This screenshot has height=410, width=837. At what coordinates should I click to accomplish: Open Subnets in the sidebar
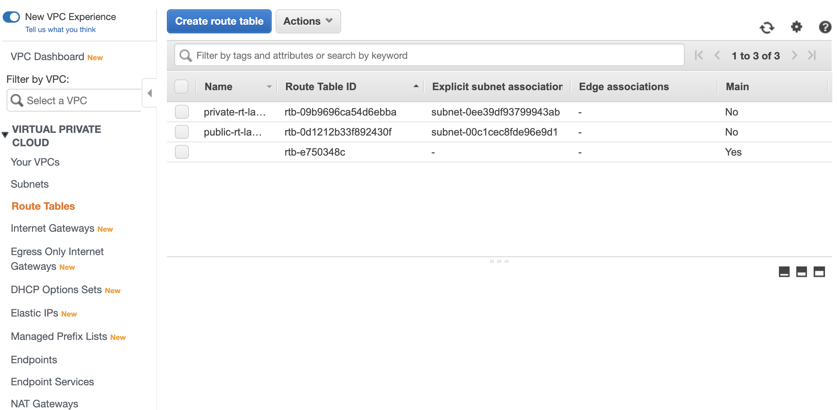pyautogui.click(x=30, y=184)
